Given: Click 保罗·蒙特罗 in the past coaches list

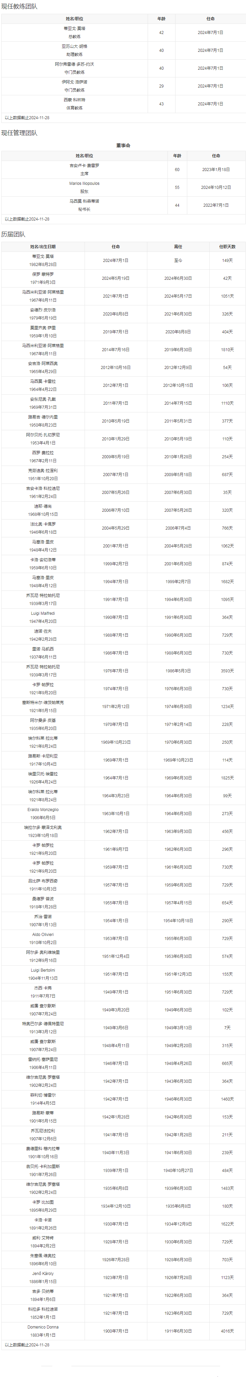Looking at the screenshot, I should click(43, 274).
